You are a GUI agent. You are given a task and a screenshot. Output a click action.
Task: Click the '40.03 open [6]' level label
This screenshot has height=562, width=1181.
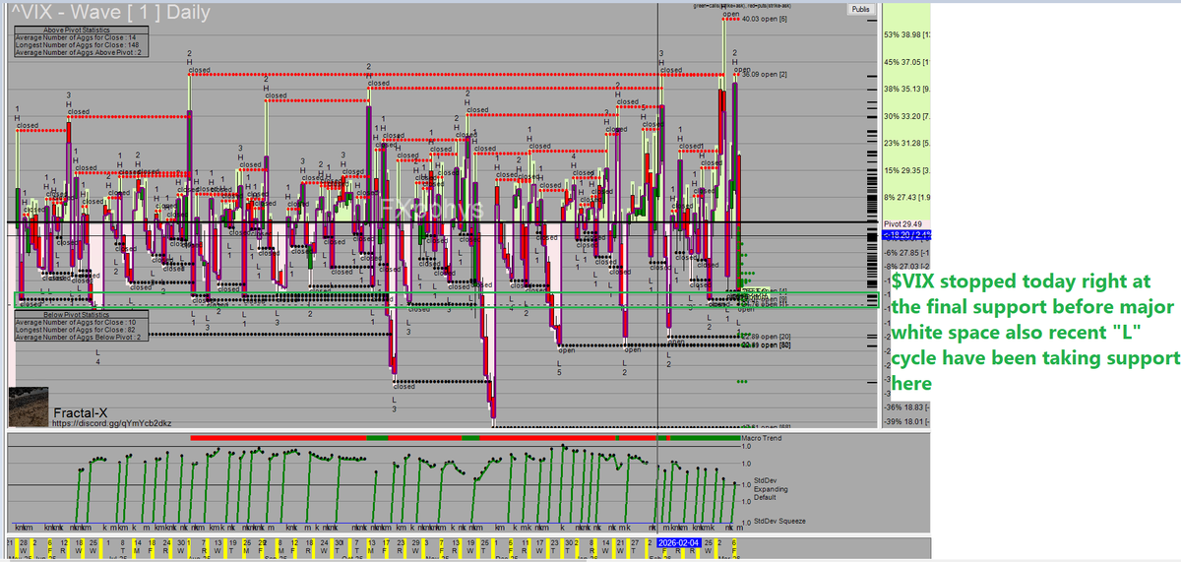point(765,19)
